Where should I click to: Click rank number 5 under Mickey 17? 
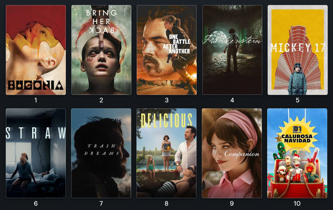pos(298,100)
